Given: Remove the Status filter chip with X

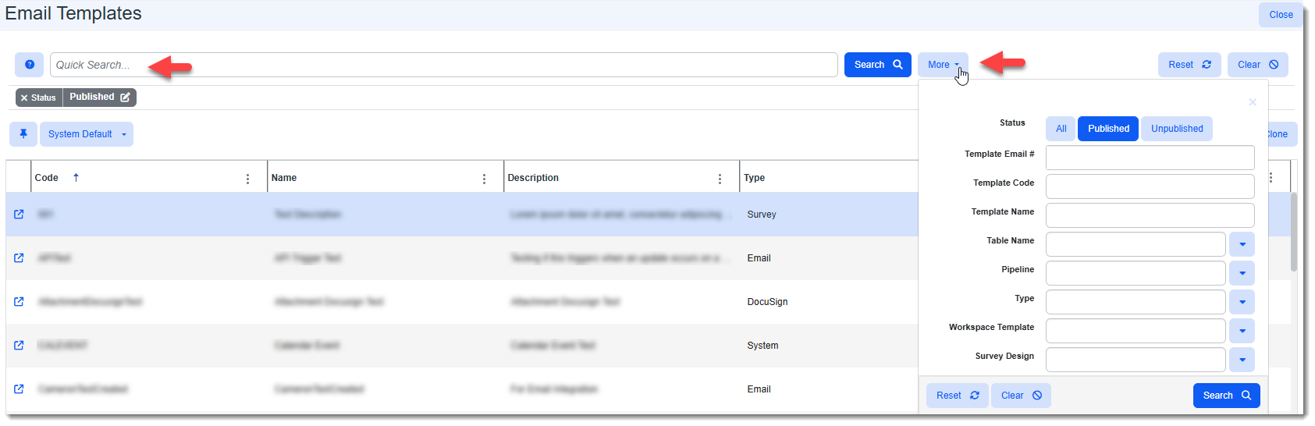Looking at the screenshot, I should point(24,98).
